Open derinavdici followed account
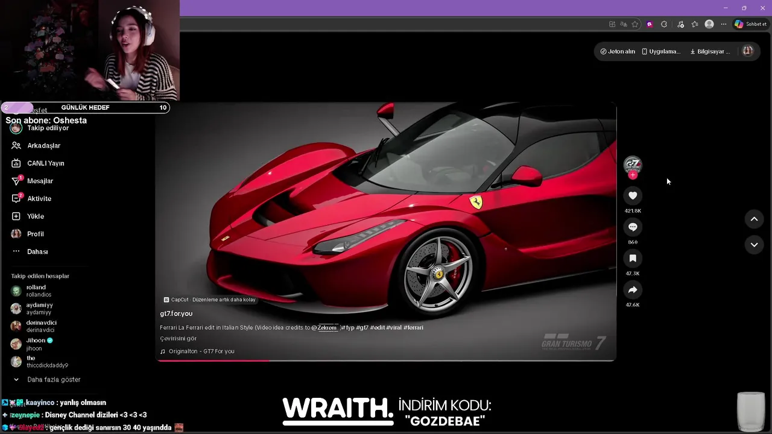 (x=33, y=326)
